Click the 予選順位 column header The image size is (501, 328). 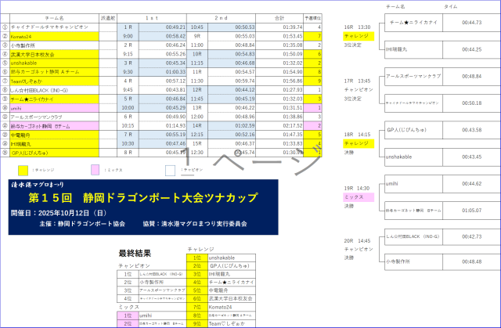coord(312,16)
